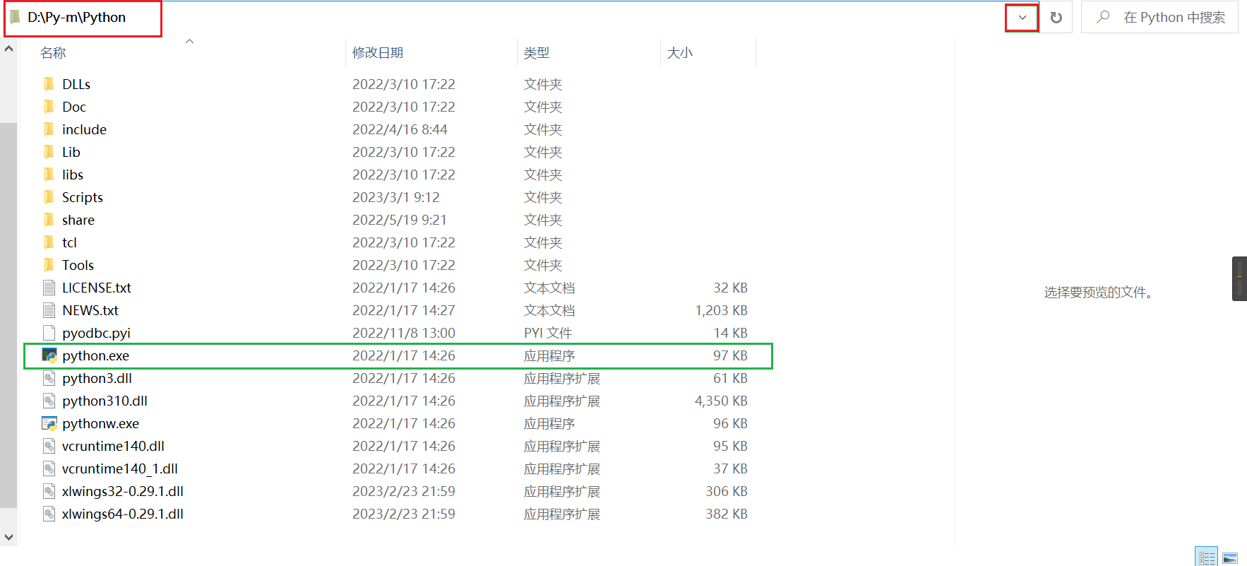Click the libs folder icon
Image resolution: width=1247 pixels, height=566 pixels.
(x=49, y=175)
